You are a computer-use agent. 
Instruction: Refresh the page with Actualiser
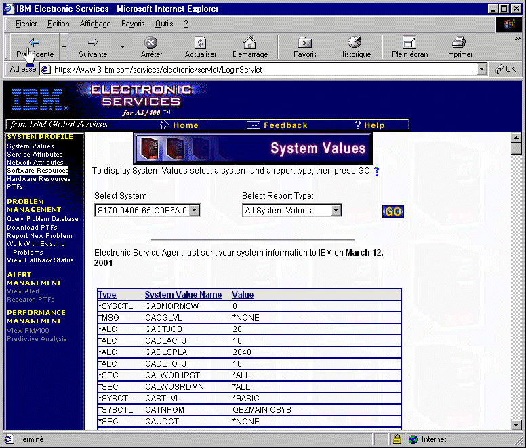pos(200,43)
